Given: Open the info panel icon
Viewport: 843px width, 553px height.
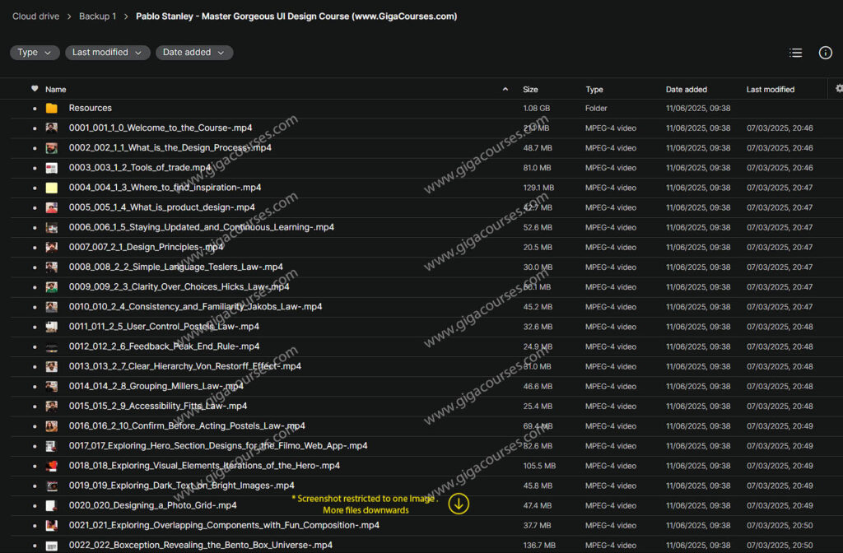Looking at the screenshot, I should click(825, 53).
